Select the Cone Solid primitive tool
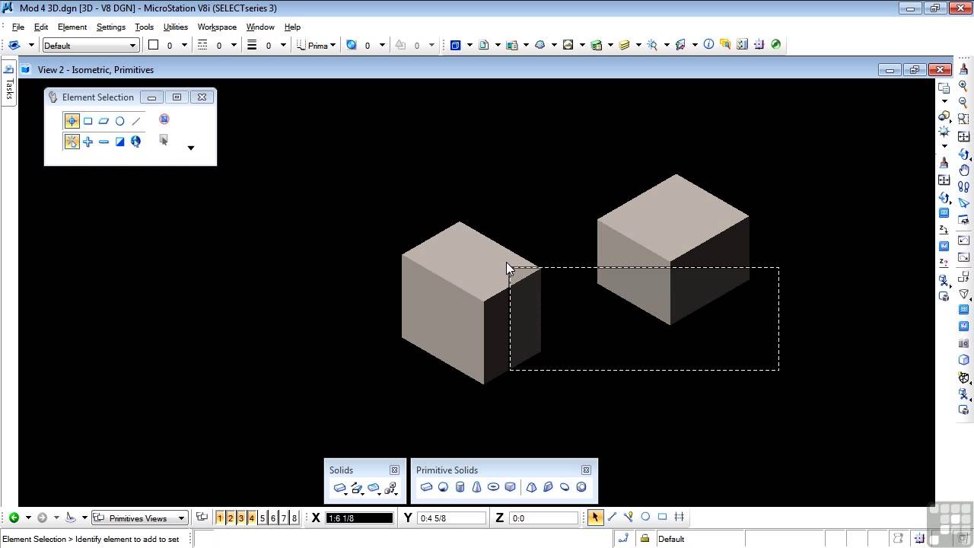 pyautogui.click(x=476, y=487)
